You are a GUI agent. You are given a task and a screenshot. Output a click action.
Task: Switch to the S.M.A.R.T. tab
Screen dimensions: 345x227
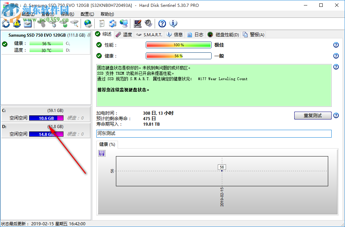[x=151, y=34]
